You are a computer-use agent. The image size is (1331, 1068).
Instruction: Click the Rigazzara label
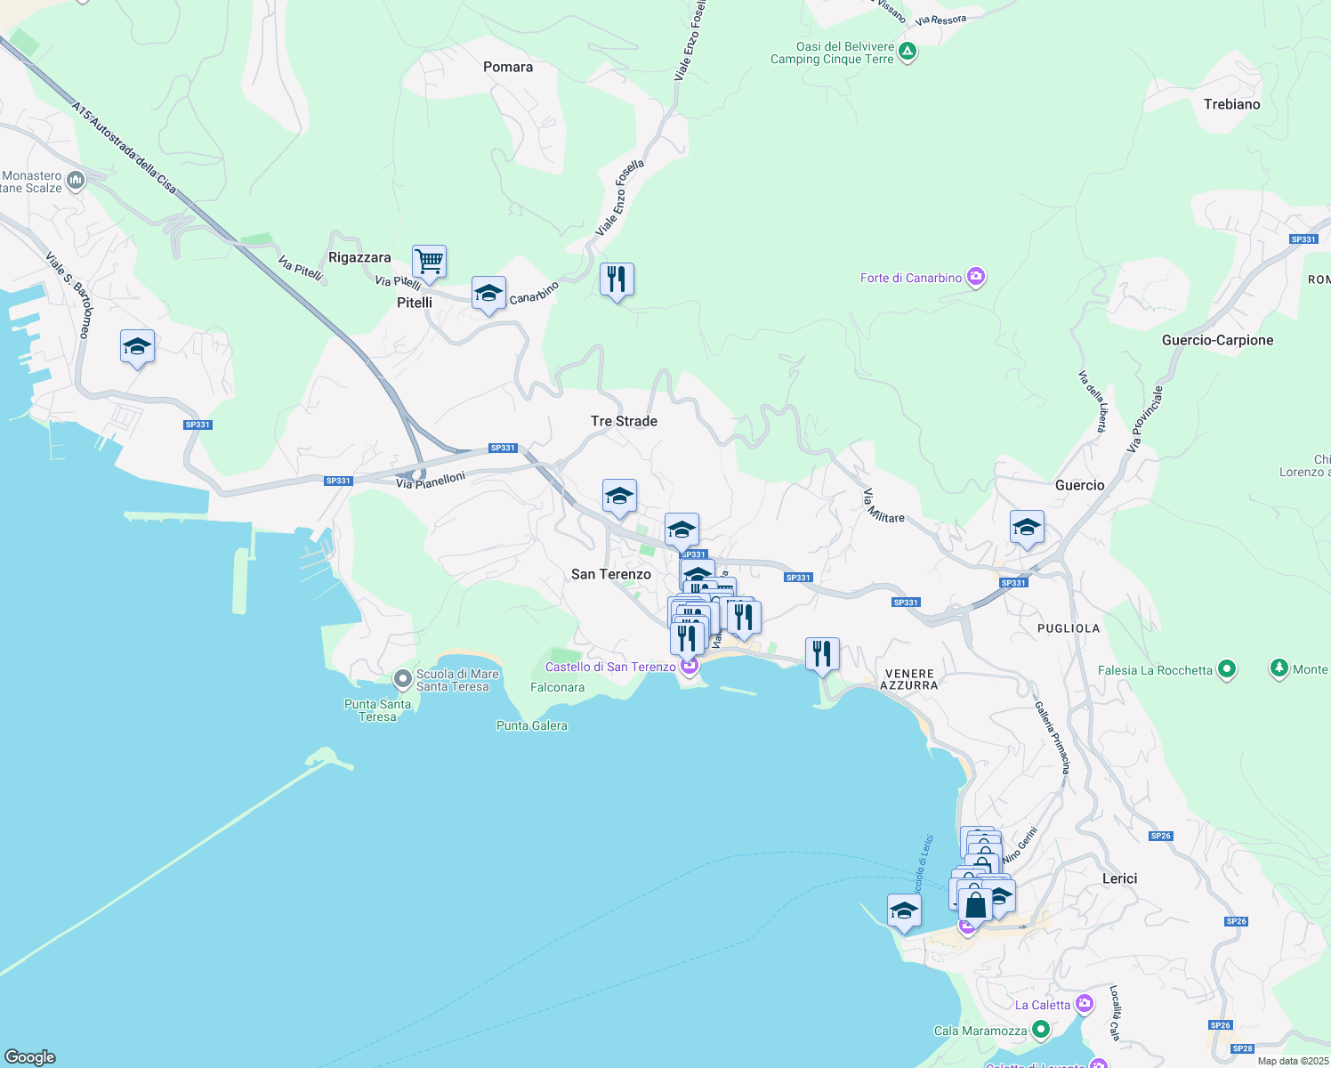tap(359, 257)
